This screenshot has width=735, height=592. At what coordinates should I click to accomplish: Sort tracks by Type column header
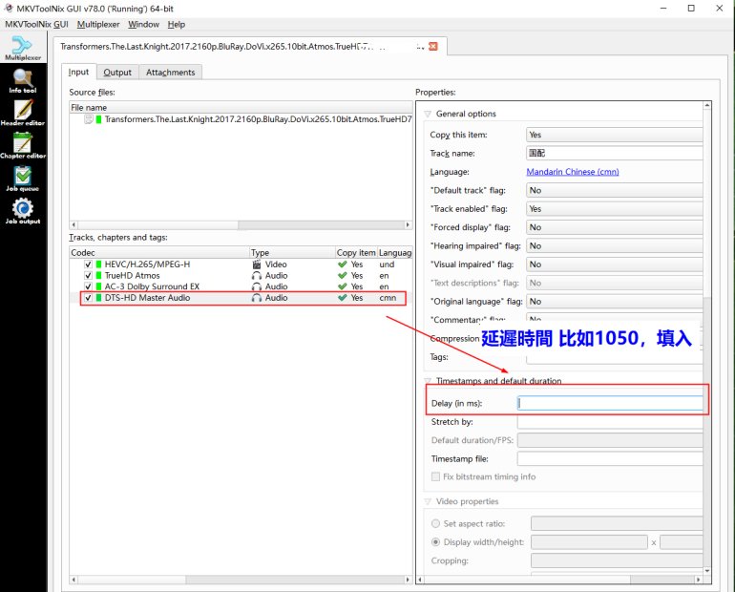coord(292,253)
